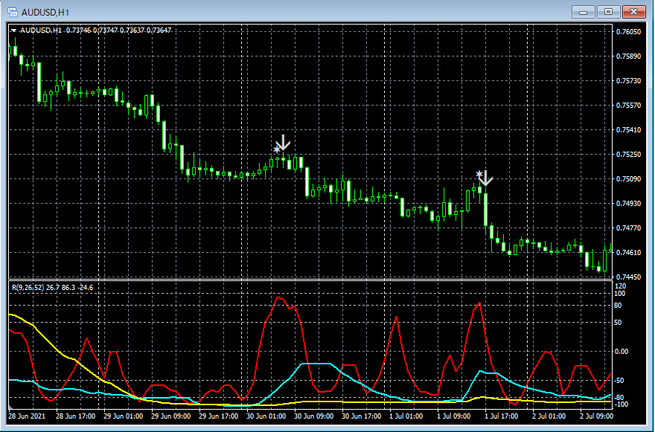Click the 1 Jul 01:00 time label
655x432 pixels.
[x=406, y=416]
